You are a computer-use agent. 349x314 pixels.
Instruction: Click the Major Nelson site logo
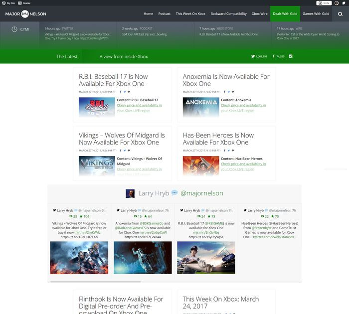click(x=25, y=14)
